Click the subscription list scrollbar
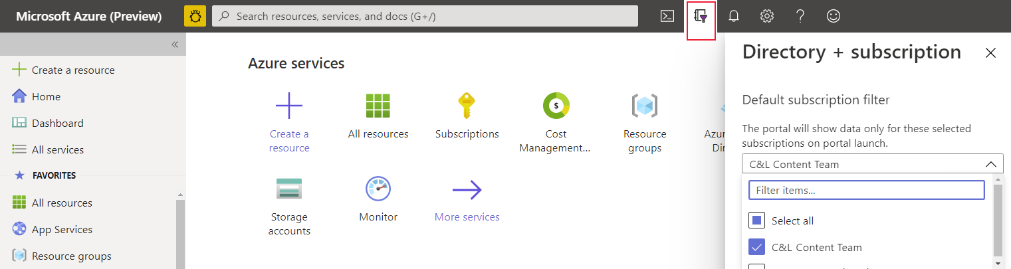1011x269 pixels. 998,219
